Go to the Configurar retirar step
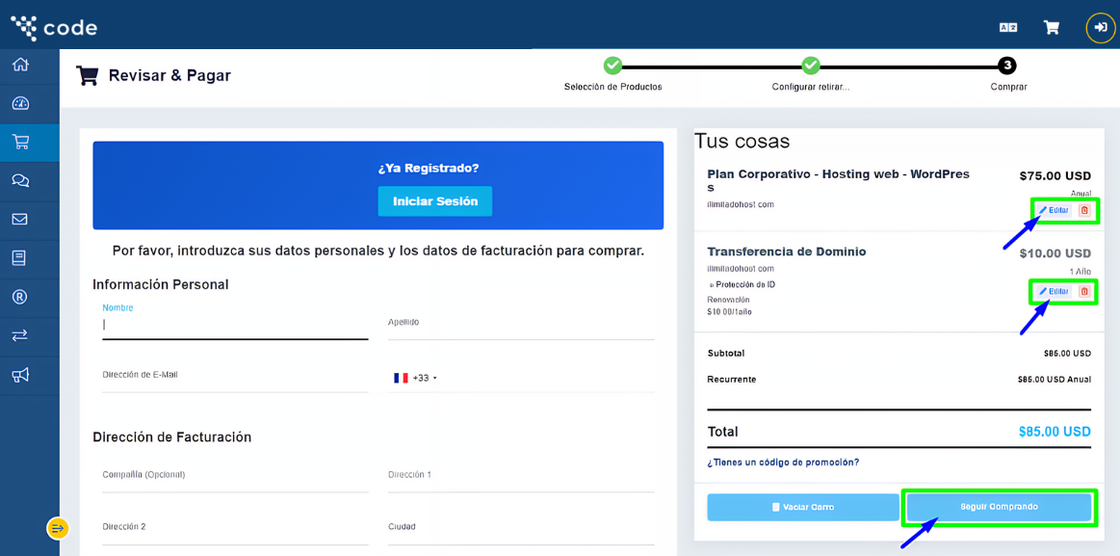1120x556 pixels. click(x=811, y=66)
